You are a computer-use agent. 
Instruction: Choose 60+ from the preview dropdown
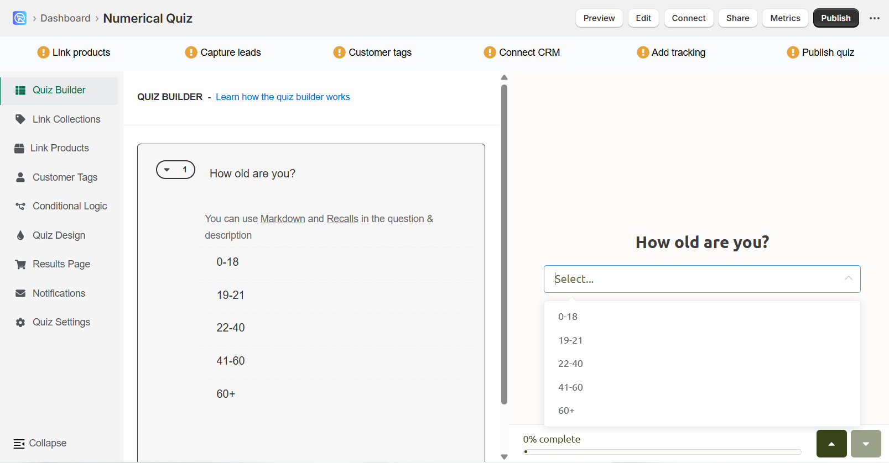click(x=702, y=411)
